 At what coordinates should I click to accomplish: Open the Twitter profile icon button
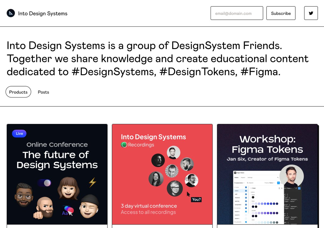(x=311, y=13)
